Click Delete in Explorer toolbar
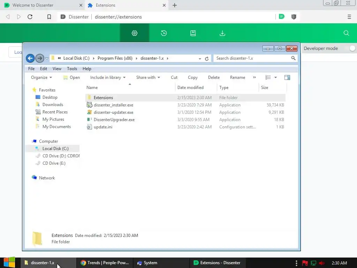The height and width of the screenshot is (268, 357). click(x=214, y=77)
